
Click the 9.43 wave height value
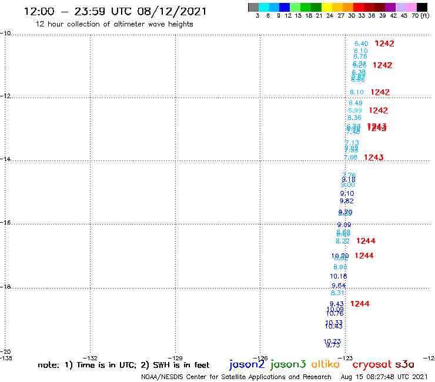[x=336, y=304]
